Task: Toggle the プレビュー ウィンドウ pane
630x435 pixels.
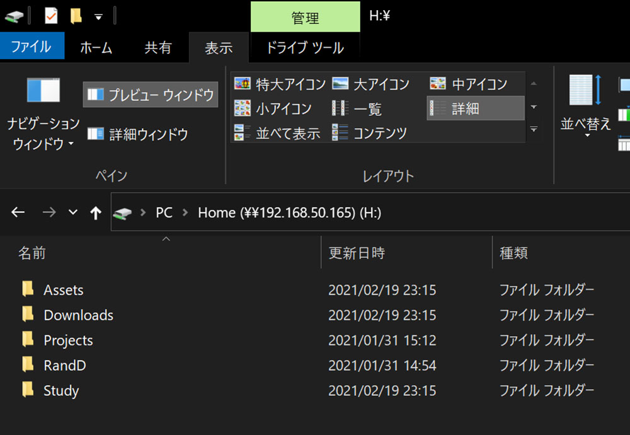Action: click(151, 95)
